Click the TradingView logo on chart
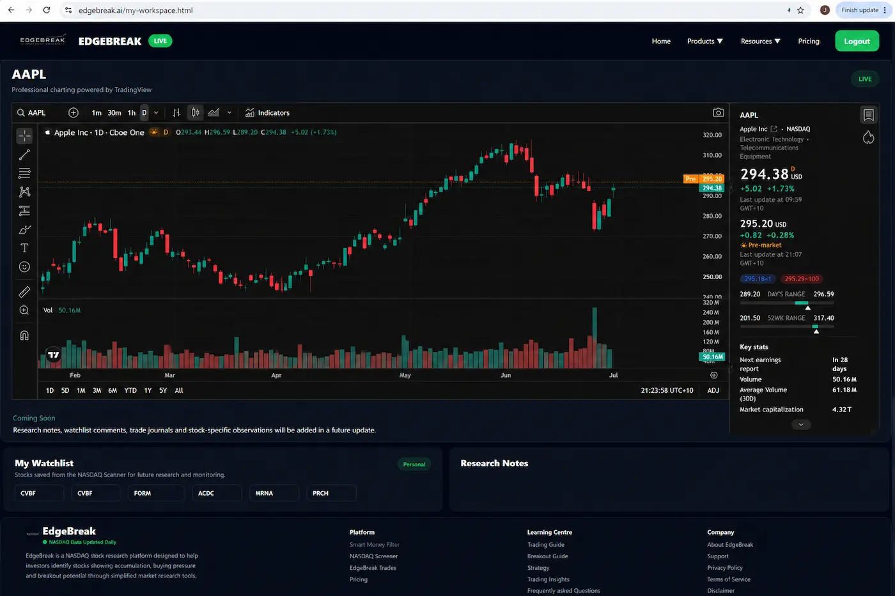Viewport: 895px width, 596px height. tap(54, 355)
